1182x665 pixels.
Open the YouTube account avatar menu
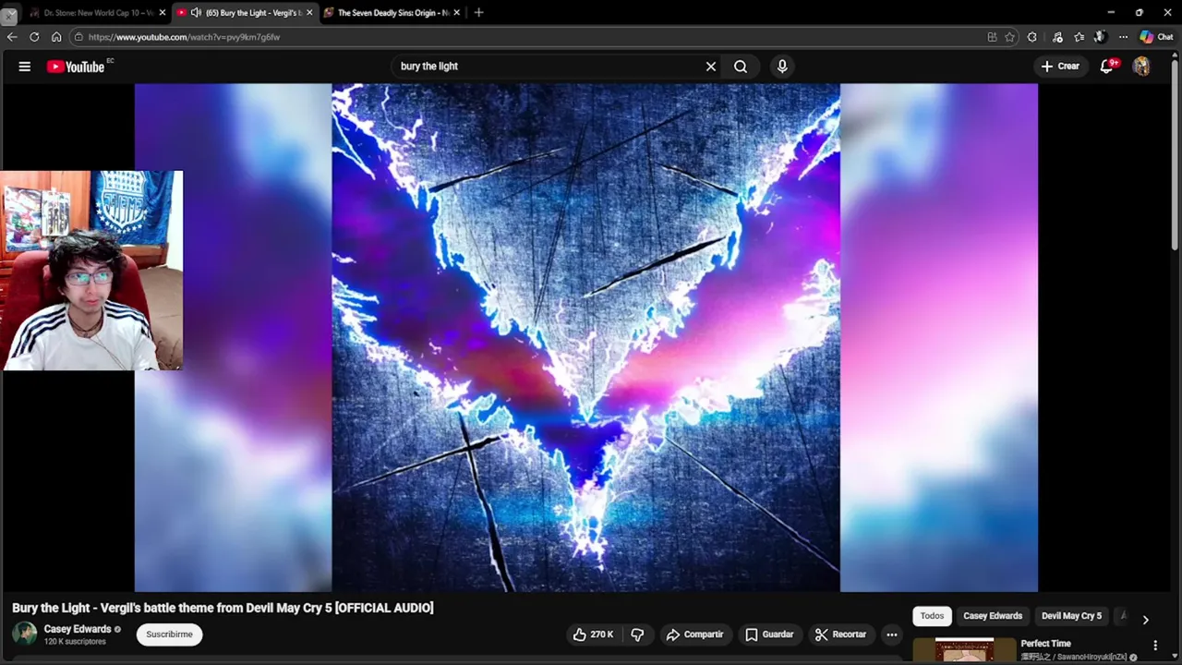1141,66
